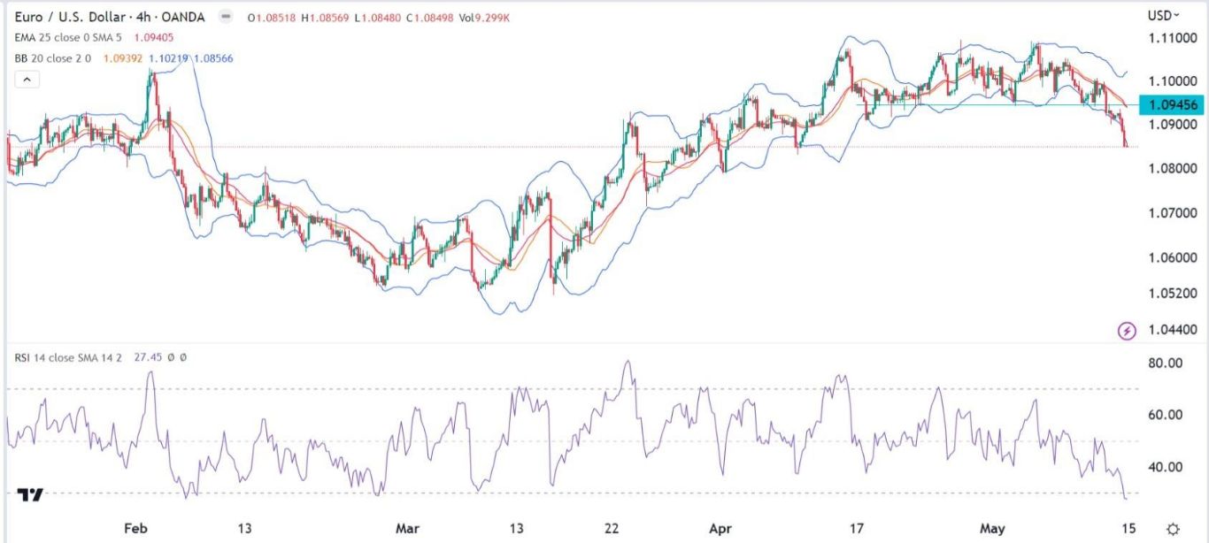Click the 1.08000 price axis label
Screen dimensions: 1209x543
pos(1172,168)
